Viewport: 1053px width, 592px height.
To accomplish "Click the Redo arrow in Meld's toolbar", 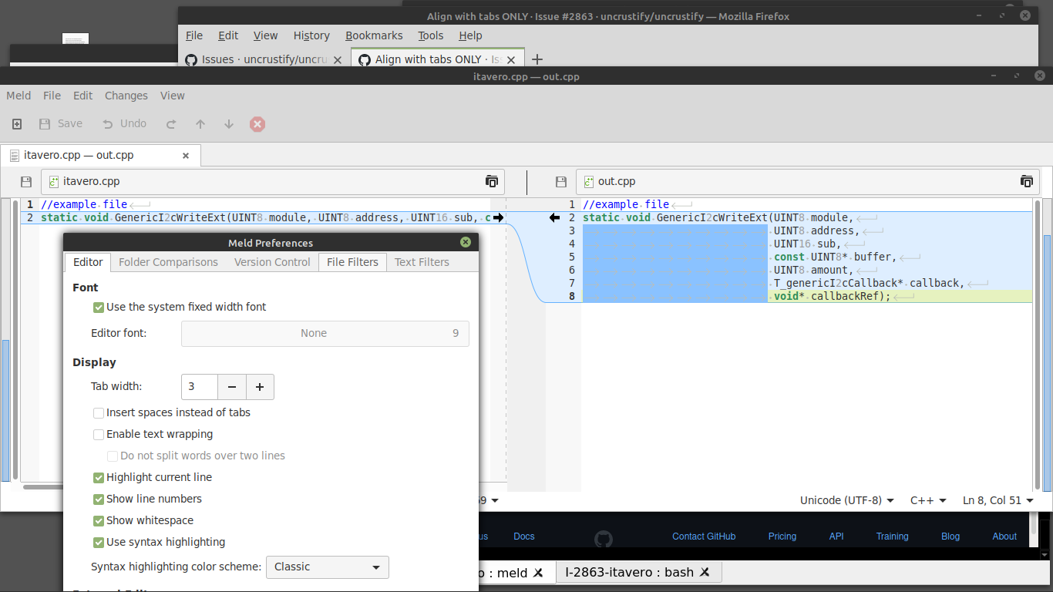I will [171, 123].
